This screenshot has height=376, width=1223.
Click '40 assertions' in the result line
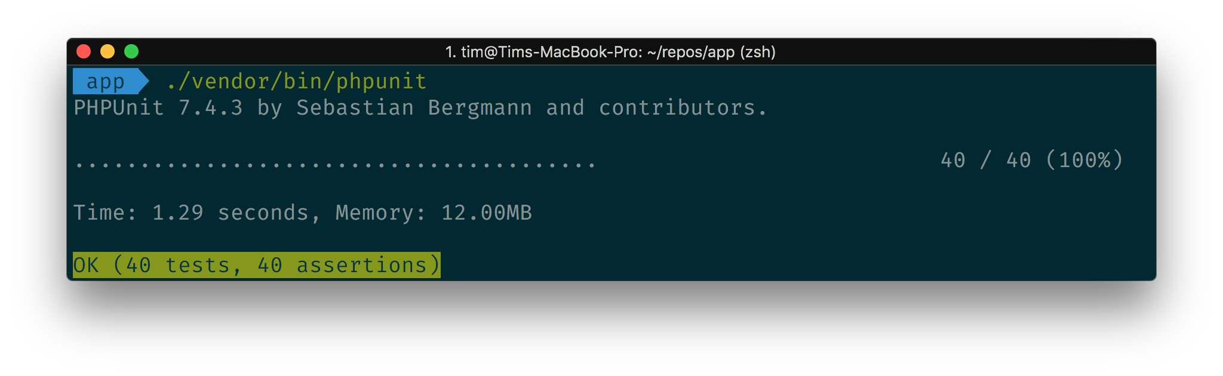(x=342, y=265)
